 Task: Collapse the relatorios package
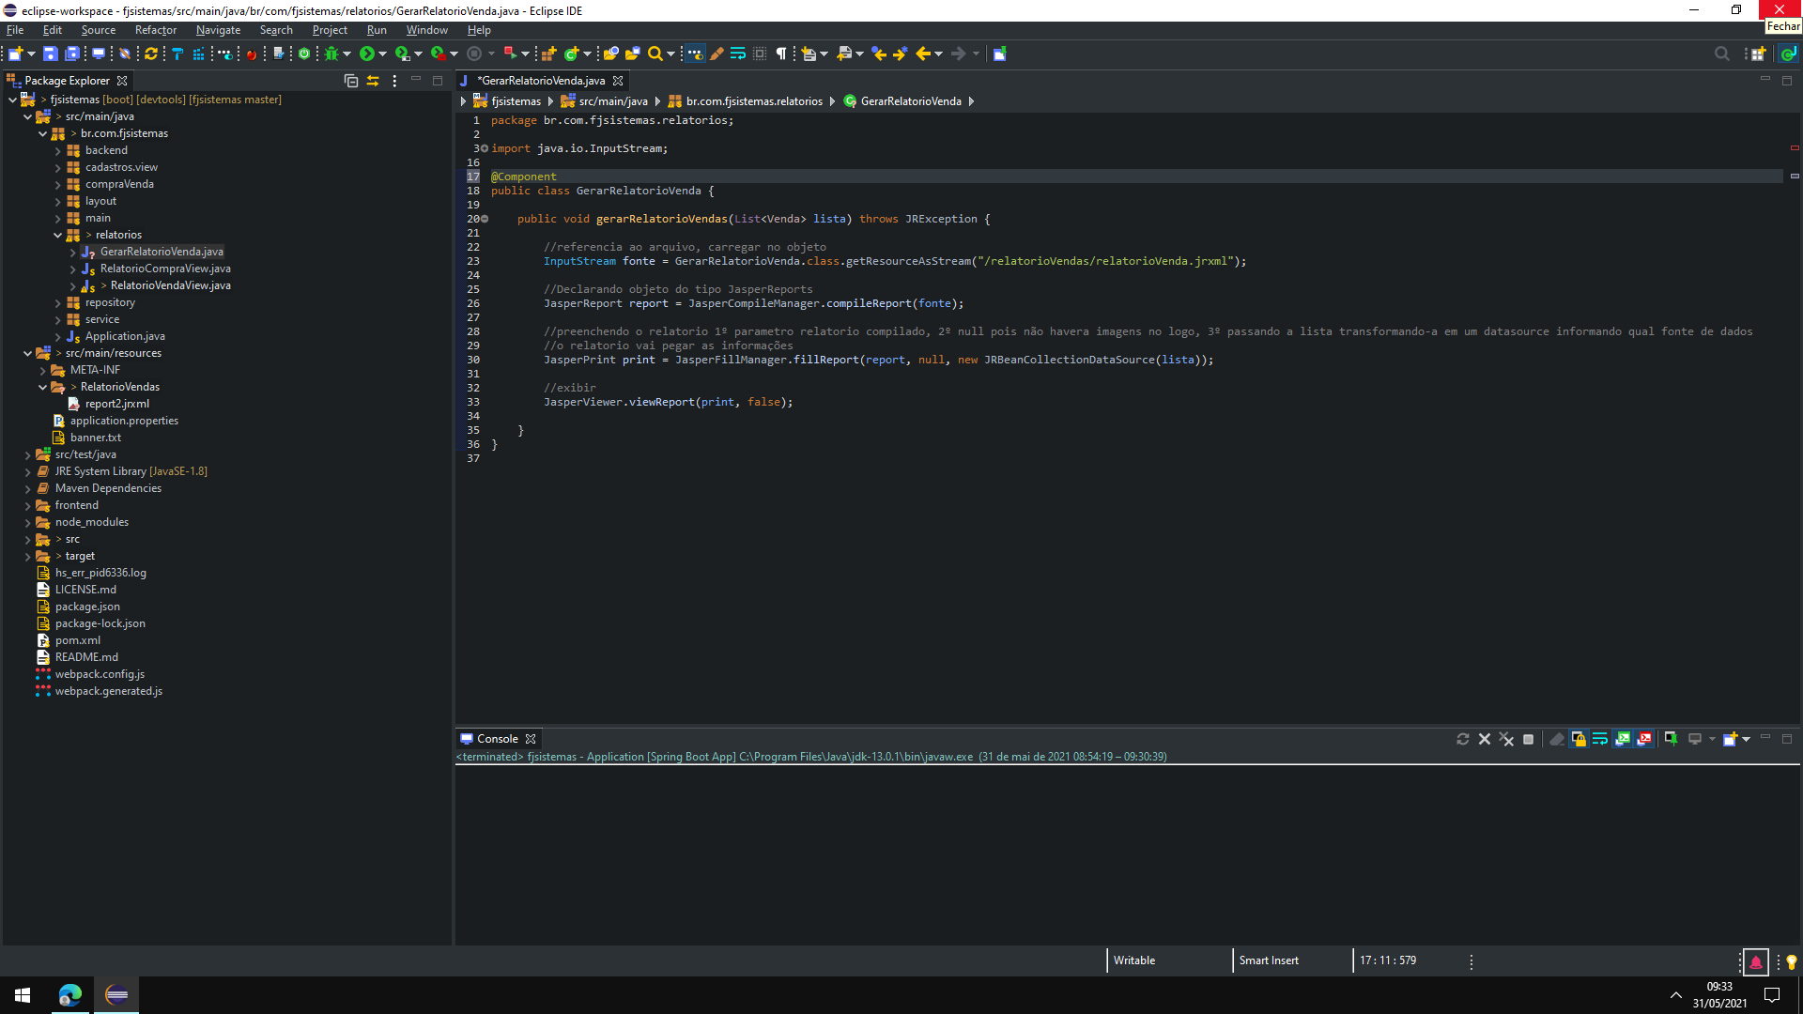(x=57, y=236)
